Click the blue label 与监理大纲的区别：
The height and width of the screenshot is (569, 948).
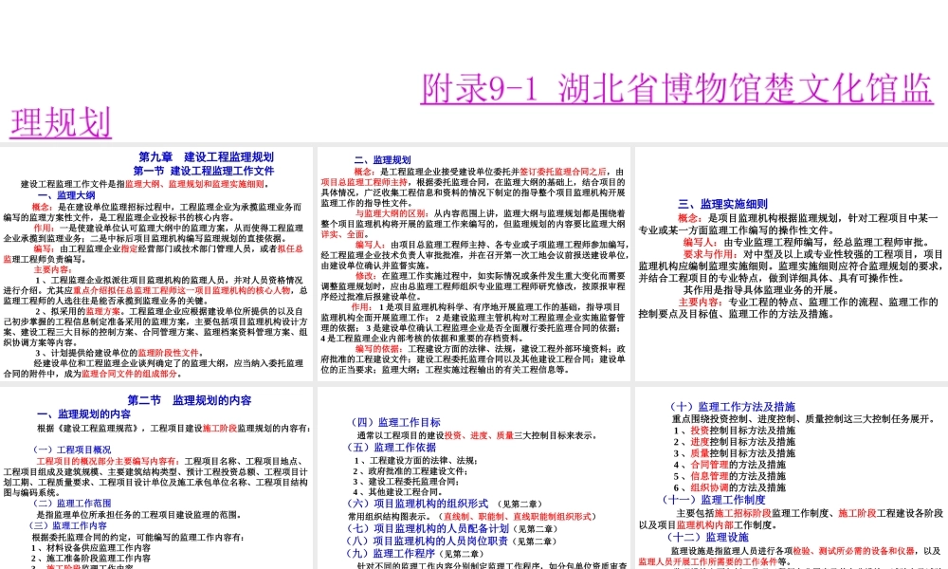(392, 212)
